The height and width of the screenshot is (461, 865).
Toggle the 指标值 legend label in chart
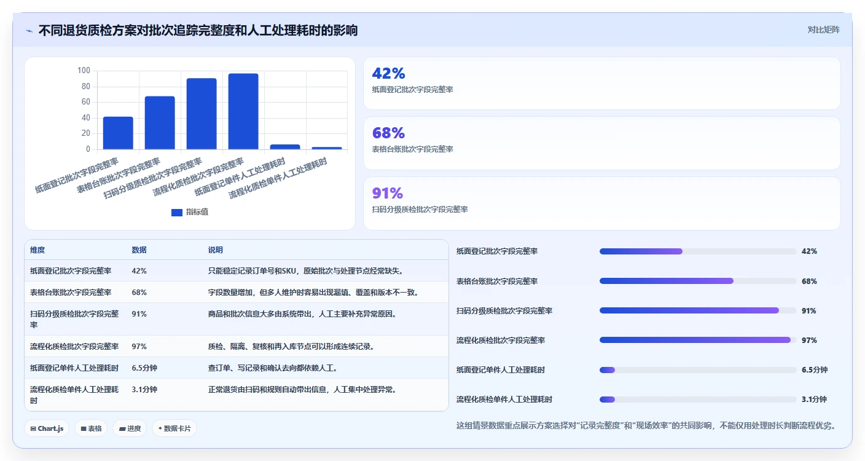(x=197, y=212)
